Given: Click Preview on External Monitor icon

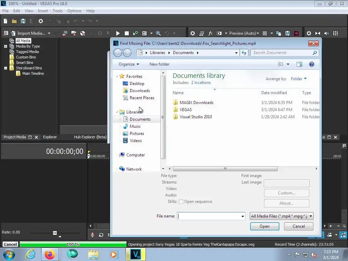Looking at the screenshot, I should 202,33.
